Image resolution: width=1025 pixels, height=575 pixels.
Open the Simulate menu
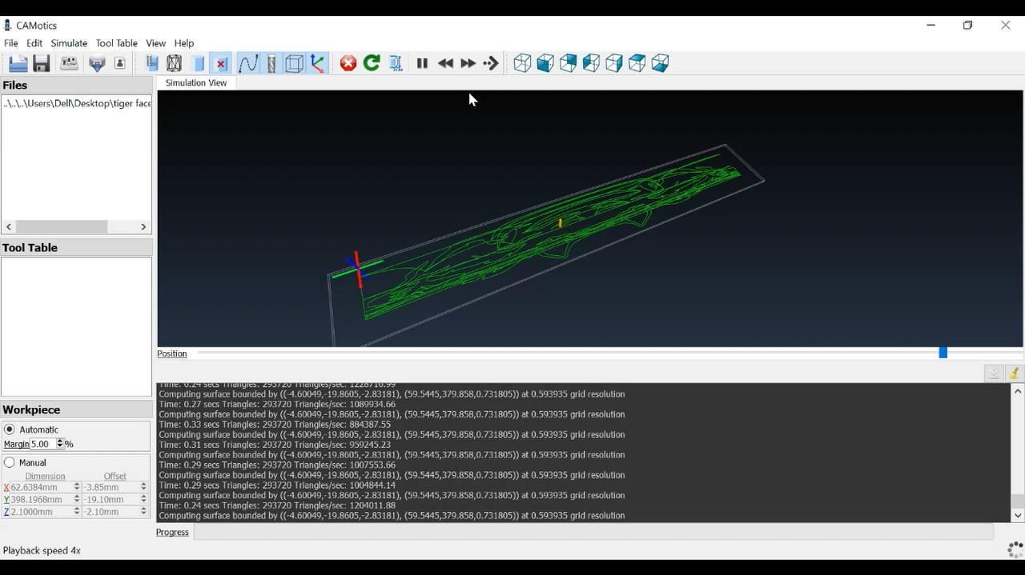pyautogui.click(x=69, y=43)
